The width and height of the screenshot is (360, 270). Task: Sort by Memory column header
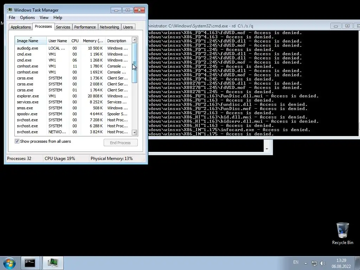[93, 41]
